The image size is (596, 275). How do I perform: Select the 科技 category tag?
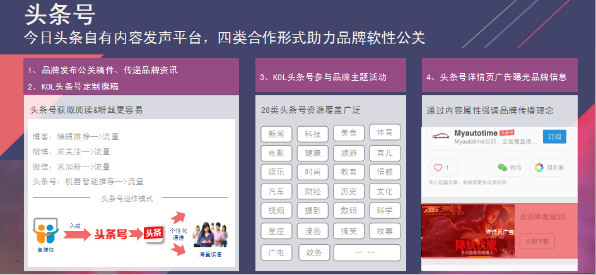pos(312,134)
